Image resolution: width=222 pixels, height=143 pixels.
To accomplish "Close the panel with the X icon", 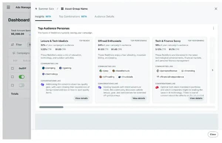I will click(x=216, y=9).
